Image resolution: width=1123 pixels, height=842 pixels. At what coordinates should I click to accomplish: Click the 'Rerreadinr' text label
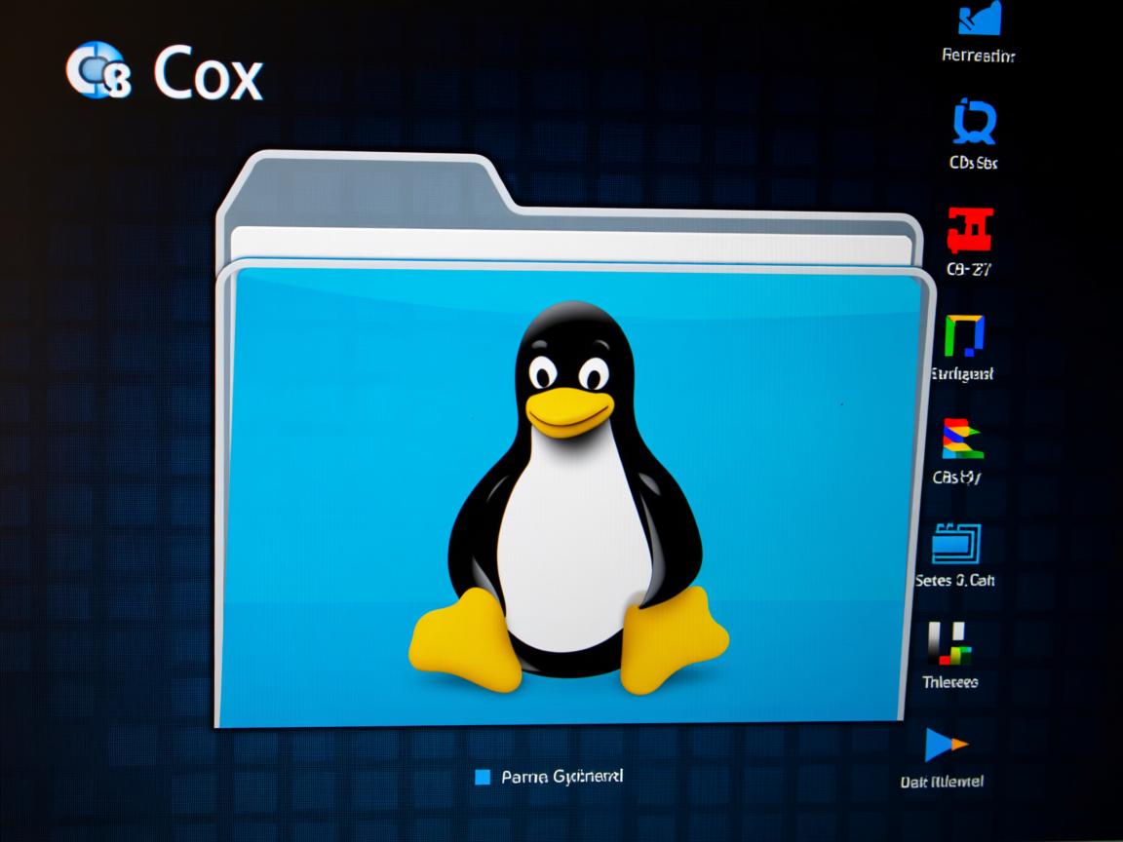click(x=980, y=57)
